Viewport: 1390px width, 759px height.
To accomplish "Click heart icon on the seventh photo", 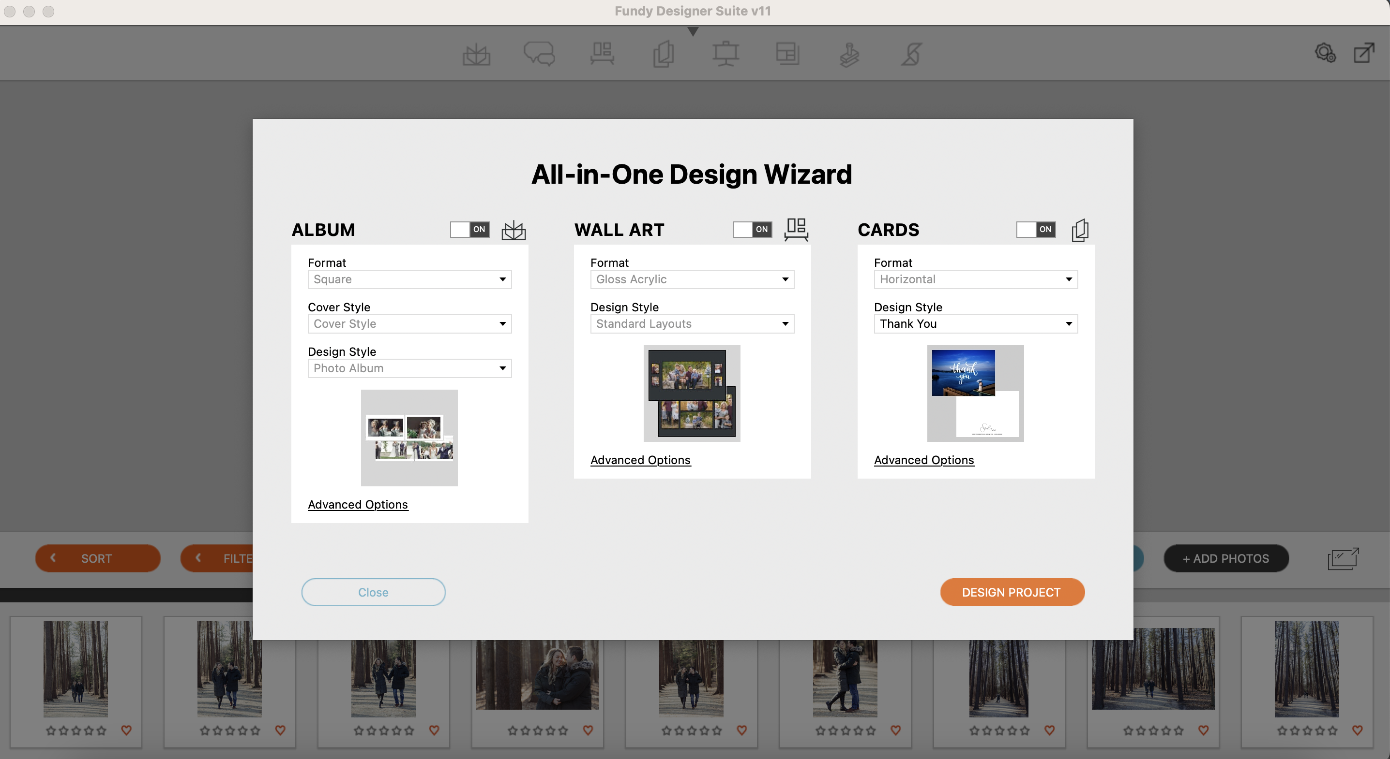I will pyautogui.click(x=1049, y=730).
